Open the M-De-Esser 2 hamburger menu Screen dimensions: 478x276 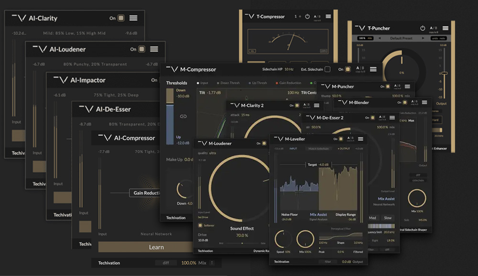click(392, 117)
